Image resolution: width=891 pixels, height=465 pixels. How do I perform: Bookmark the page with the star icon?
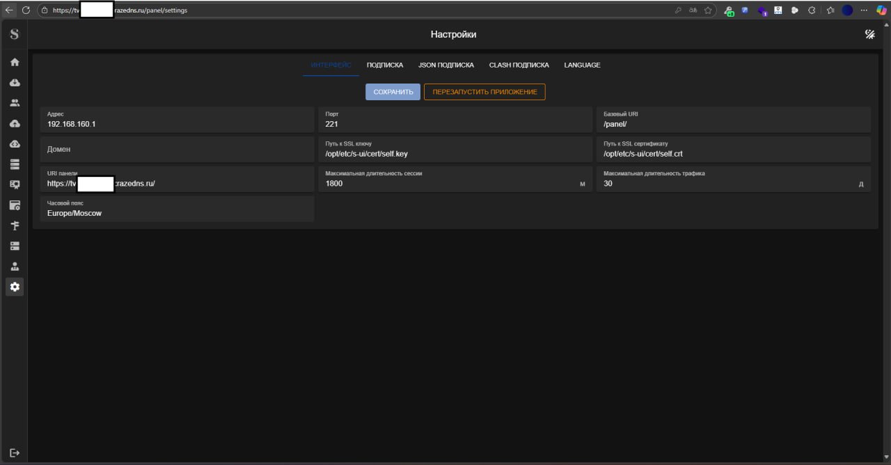coord(708,10)
